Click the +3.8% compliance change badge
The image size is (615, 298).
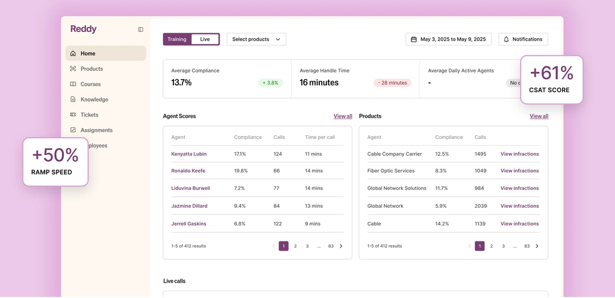[270, 83]
